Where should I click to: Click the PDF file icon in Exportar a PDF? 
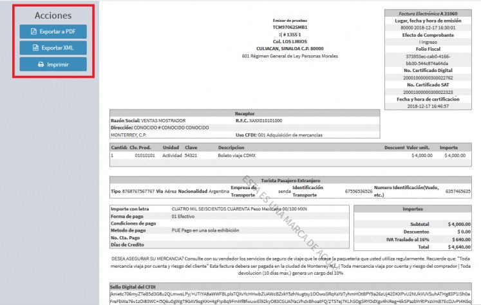click(33, 31)
